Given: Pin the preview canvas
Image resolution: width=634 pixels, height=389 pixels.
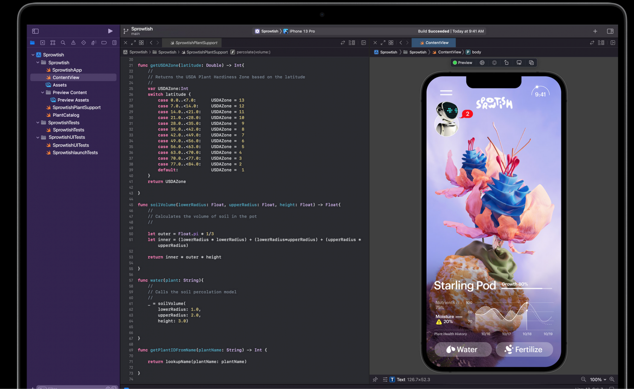Looking at the screenshot, I should (375, 379).
